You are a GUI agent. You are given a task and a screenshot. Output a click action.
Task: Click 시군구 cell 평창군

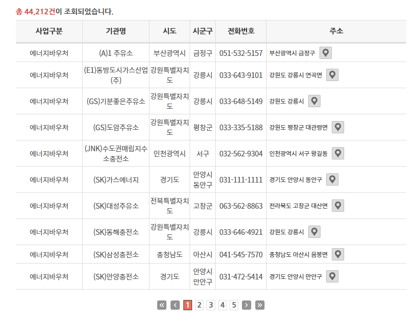pos(202,128)
